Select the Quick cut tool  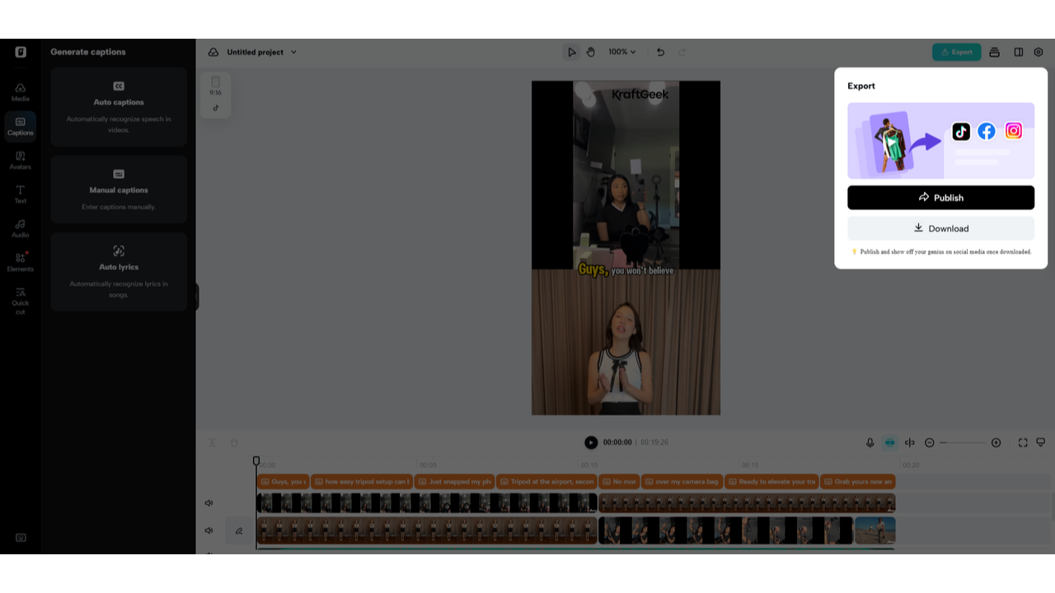click(20, 301)
